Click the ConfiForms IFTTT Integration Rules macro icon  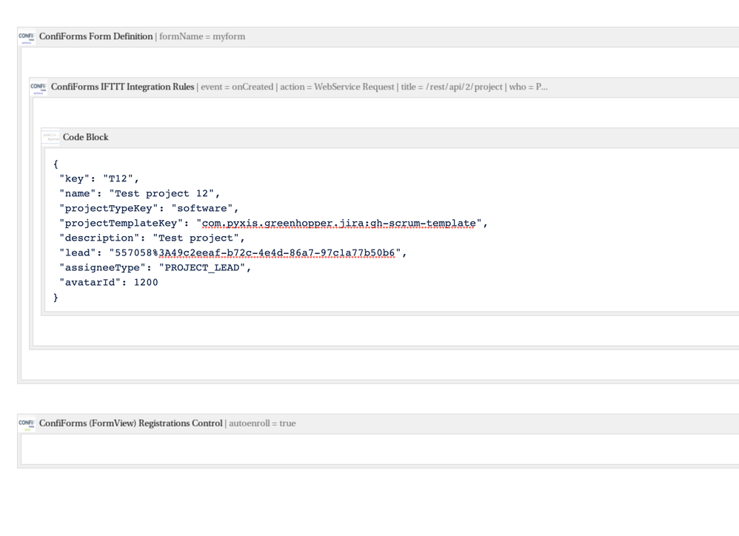point(36,87)
